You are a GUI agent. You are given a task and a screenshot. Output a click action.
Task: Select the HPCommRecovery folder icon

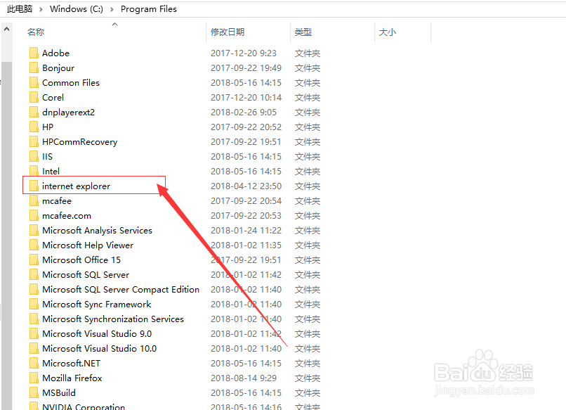pyautogui.click(x=34, y=142)
